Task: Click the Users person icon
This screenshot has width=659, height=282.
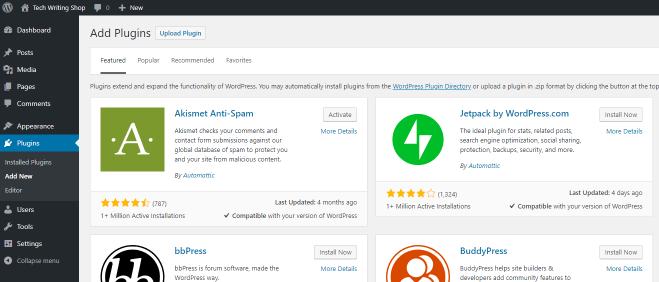Action: click(x=8, y=209)
